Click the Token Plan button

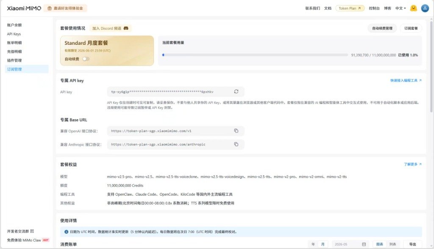tap(350, 8)
